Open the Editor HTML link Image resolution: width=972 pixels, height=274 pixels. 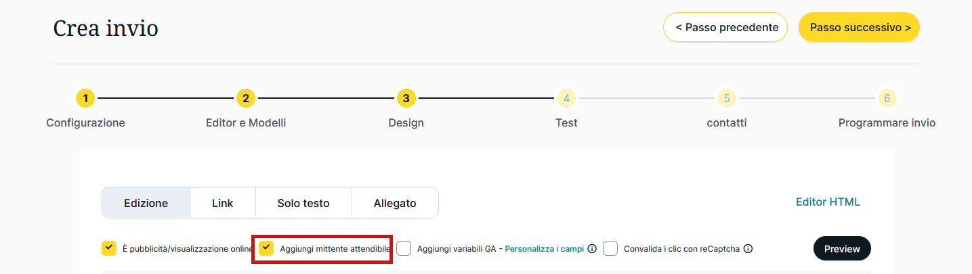[x=828, y=202]
